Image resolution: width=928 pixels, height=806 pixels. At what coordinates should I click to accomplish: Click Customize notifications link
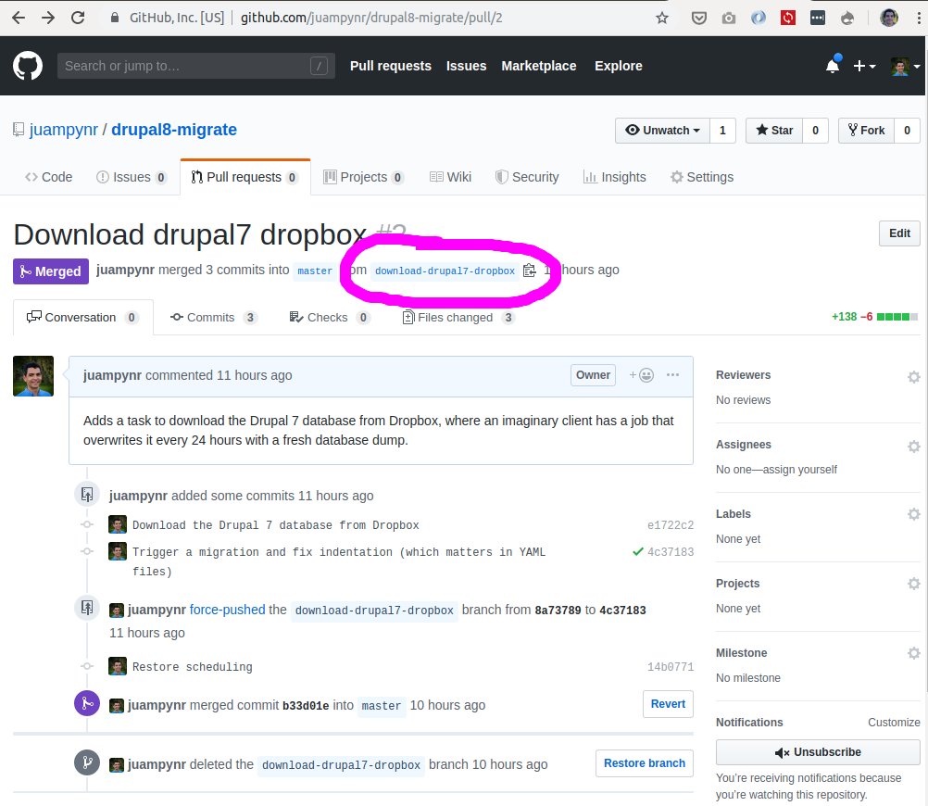(894, 723)
